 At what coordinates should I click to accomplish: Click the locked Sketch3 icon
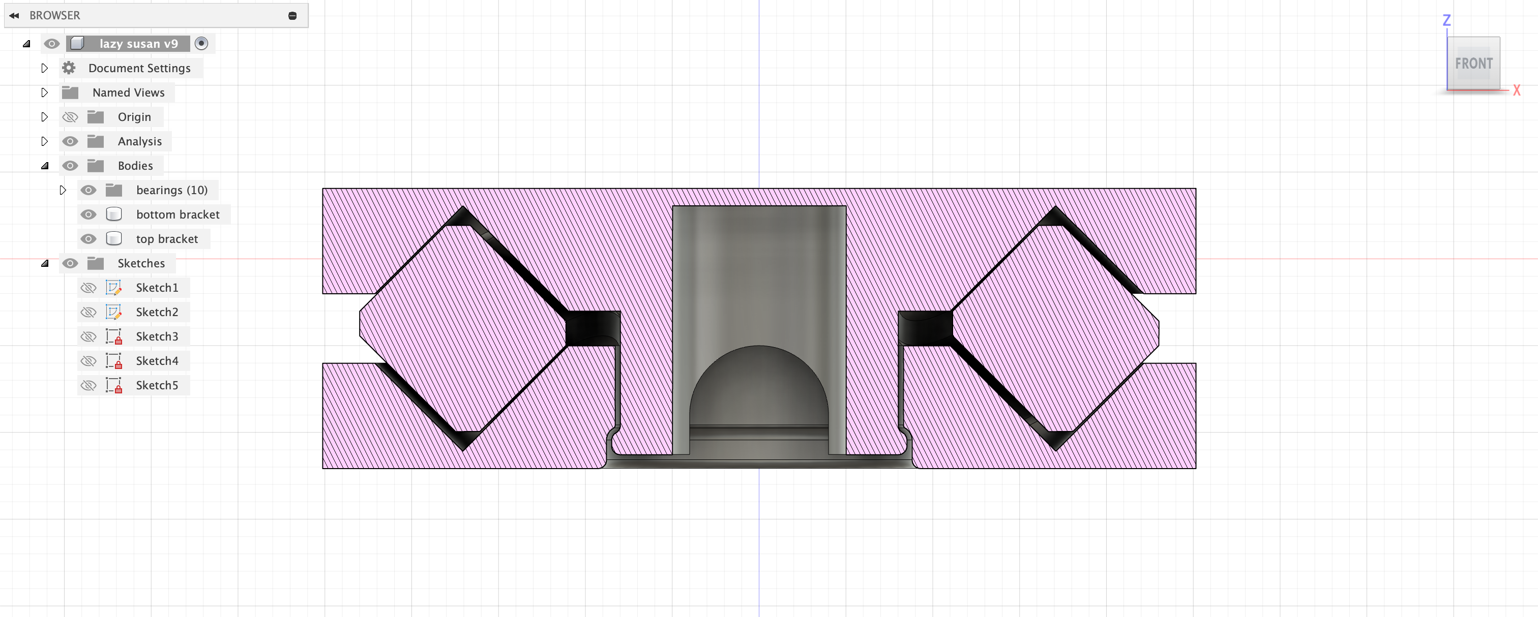(x=113, y=336)
